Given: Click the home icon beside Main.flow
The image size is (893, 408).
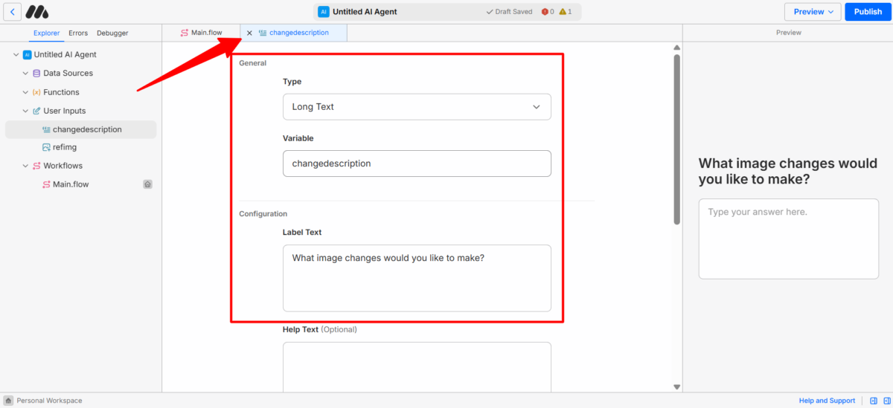Looking at the screenshot, I should [x=147, y=184].
